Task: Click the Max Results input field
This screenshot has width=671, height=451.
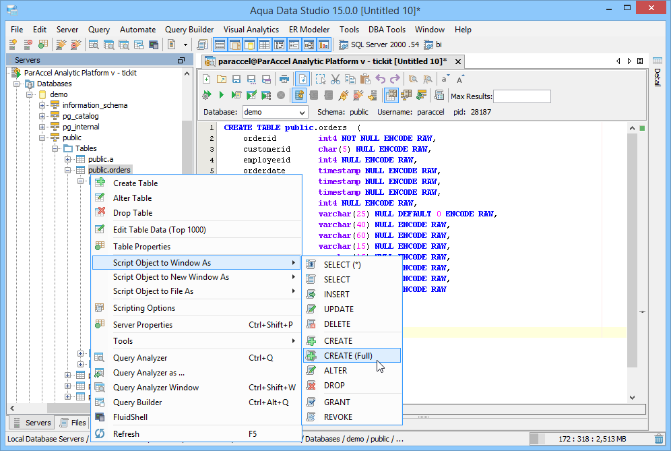Action: (x=522, y=96)
